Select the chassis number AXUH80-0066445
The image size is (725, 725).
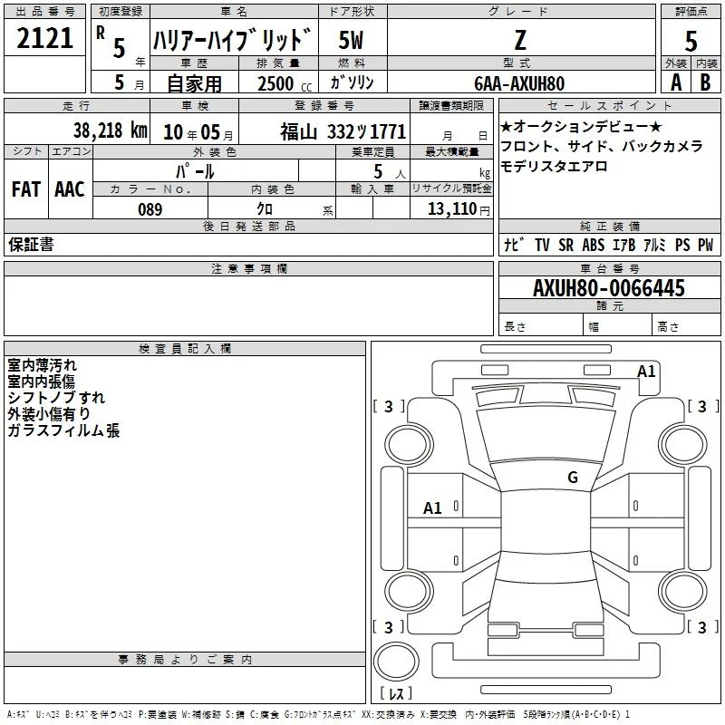pos(609,288)
